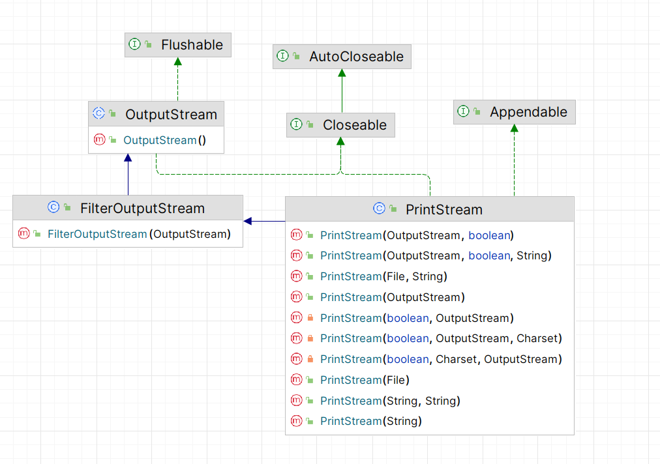
Task: Click method icon of PrintStream(File)
Action: point(297,379)
